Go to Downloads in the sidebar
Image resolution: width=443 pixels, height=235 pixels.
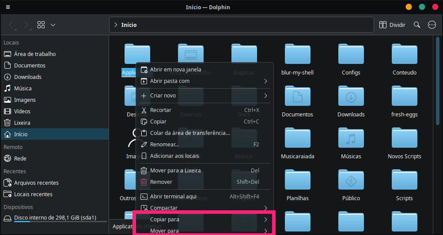(27, 77)
